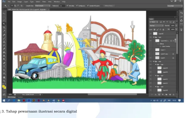Choose New selection mode in options bar
This screenshot has width=185, height=118.
click(x=12, y=6)
